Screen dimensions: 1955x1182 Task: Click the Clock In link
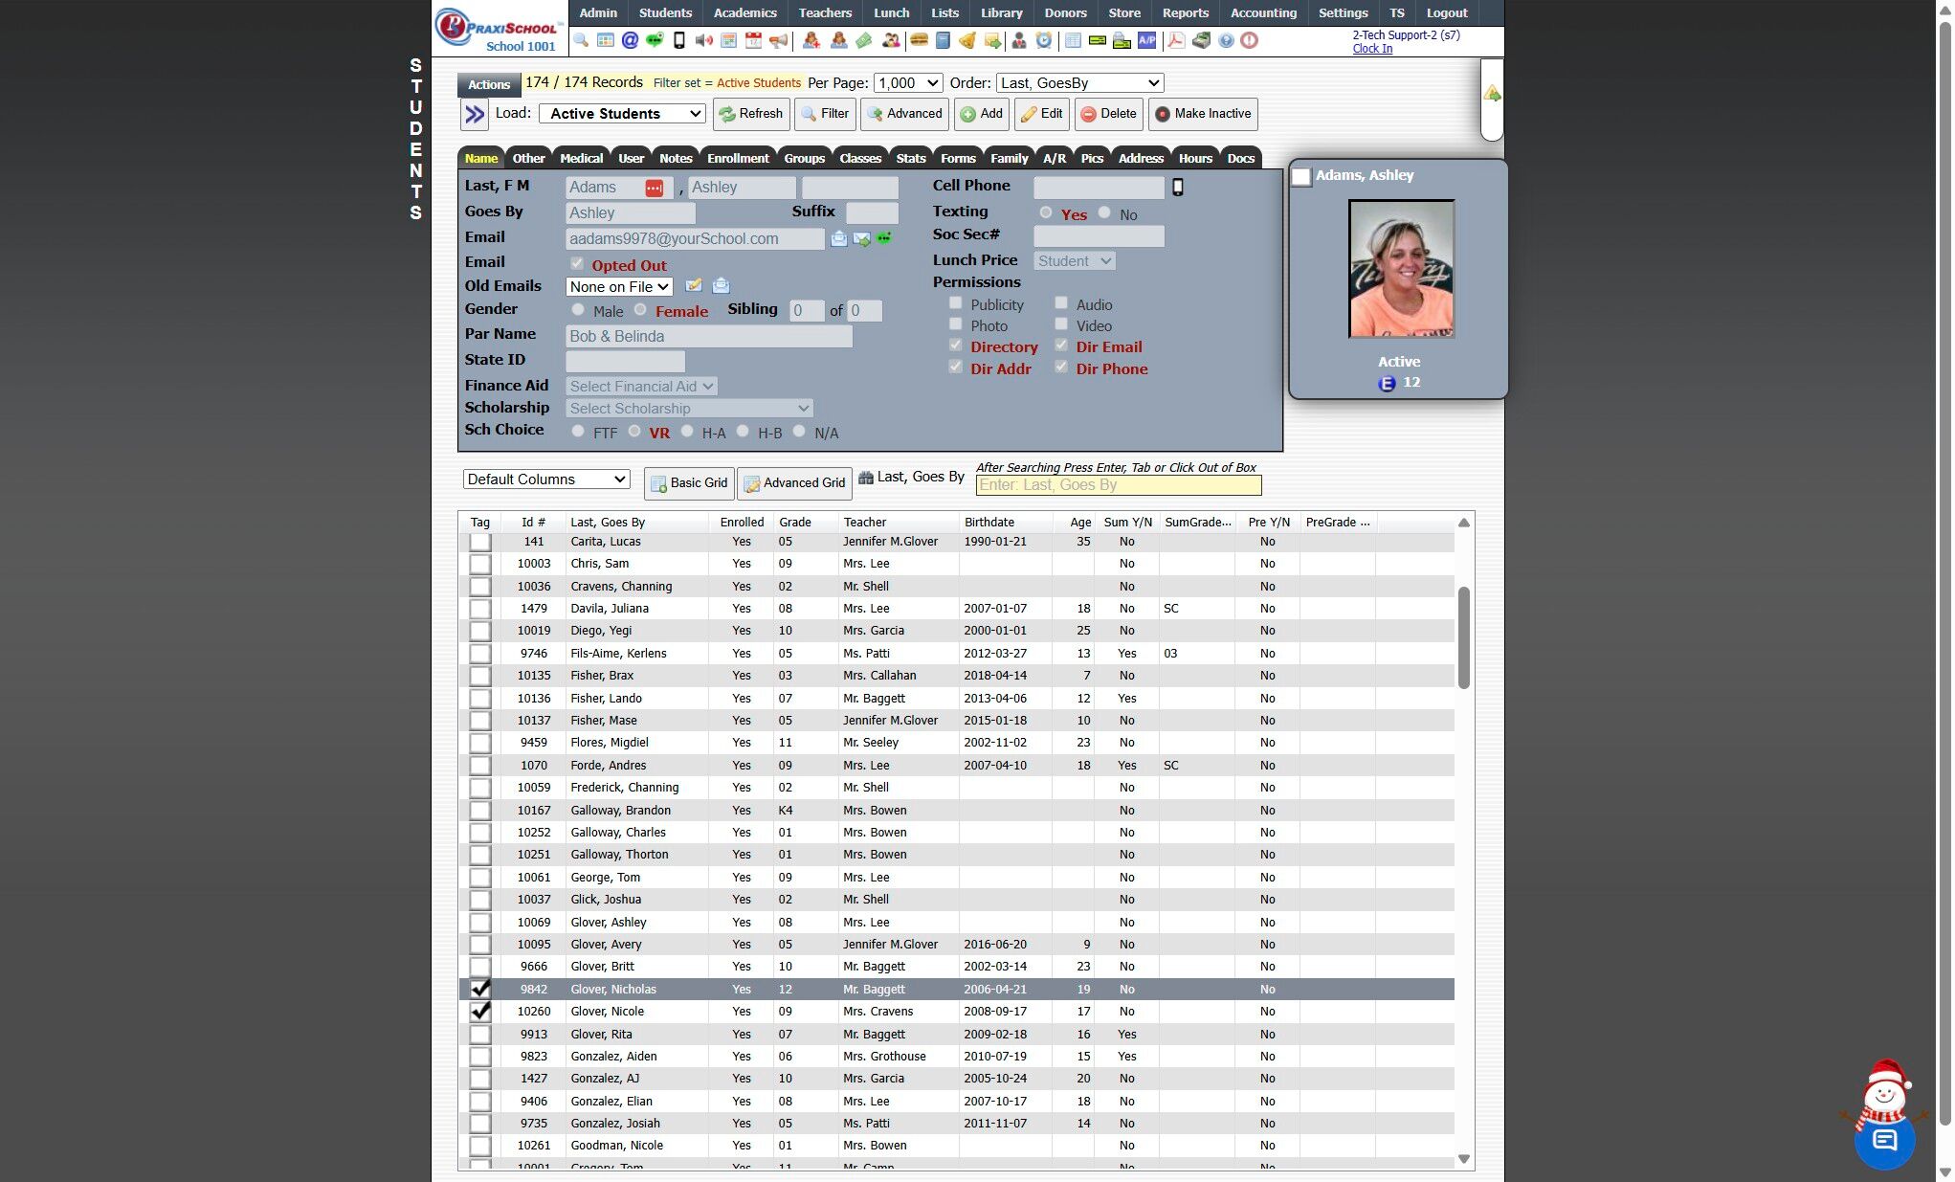[1372, 49]
